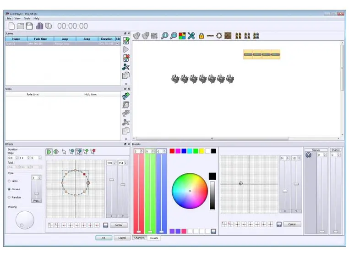This screenshot has width=349, height=257.
Task: Click Center button in Effects panel
Action: [118, 225]
